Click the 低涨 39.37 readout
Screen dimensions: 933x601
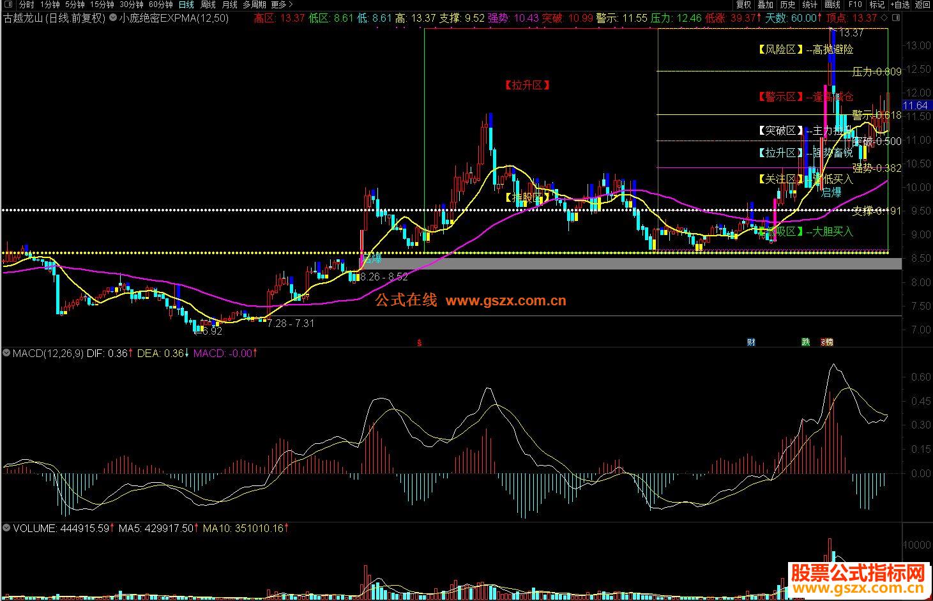point(733,18)
